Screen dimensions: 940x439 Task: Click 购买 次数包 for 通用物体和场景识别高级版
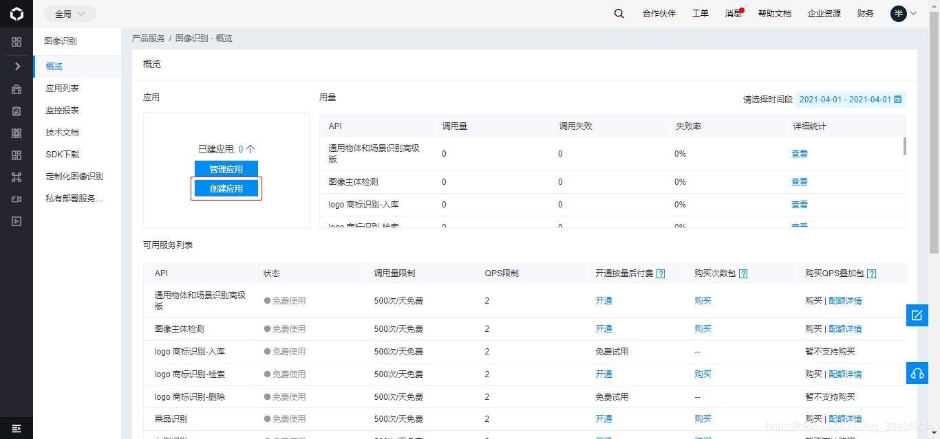click(x=703, y=301)
